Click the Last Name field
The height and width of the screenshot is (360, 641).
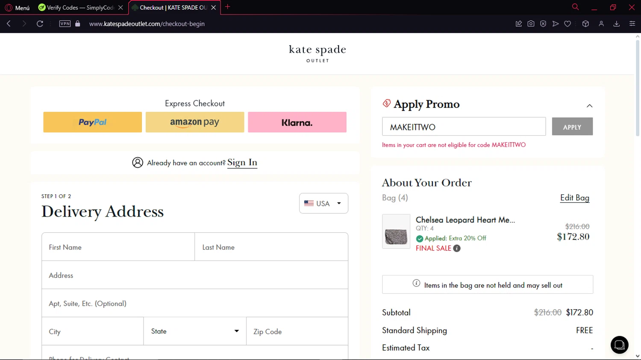271,247
